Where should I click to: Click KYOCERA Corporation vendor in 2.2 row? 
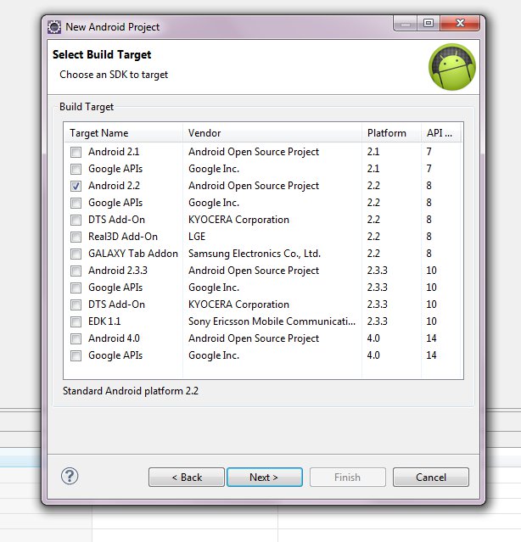pos(238,220)
